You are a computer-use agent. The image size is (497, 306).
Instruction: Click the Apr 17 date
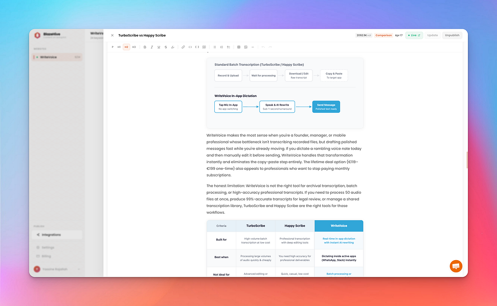(399, 35)
